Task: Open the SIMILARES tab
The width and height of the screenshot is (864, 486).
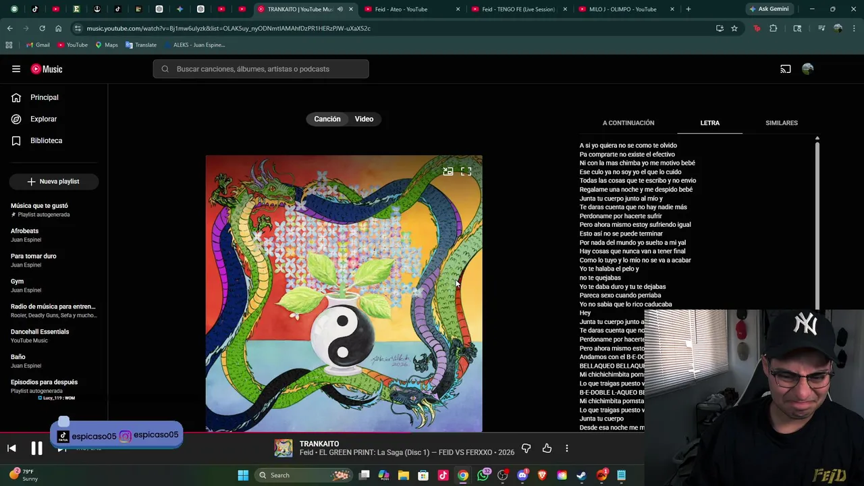Action: (x=782, y=123)
